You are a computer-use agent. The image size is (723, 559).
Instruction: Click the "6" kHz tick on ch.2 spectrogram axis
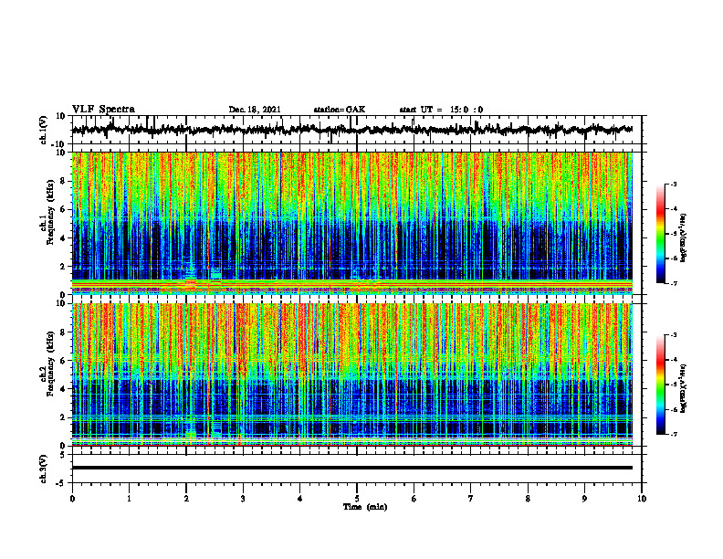[64, 361]
